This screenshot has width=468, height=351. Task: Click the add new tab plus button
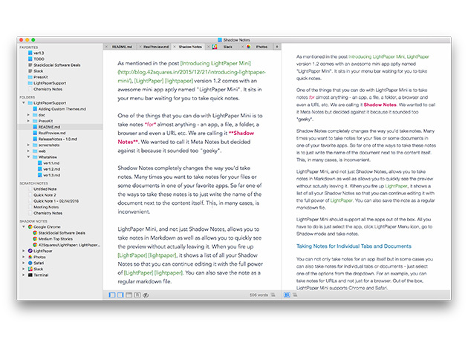click(x=277, y=47)
